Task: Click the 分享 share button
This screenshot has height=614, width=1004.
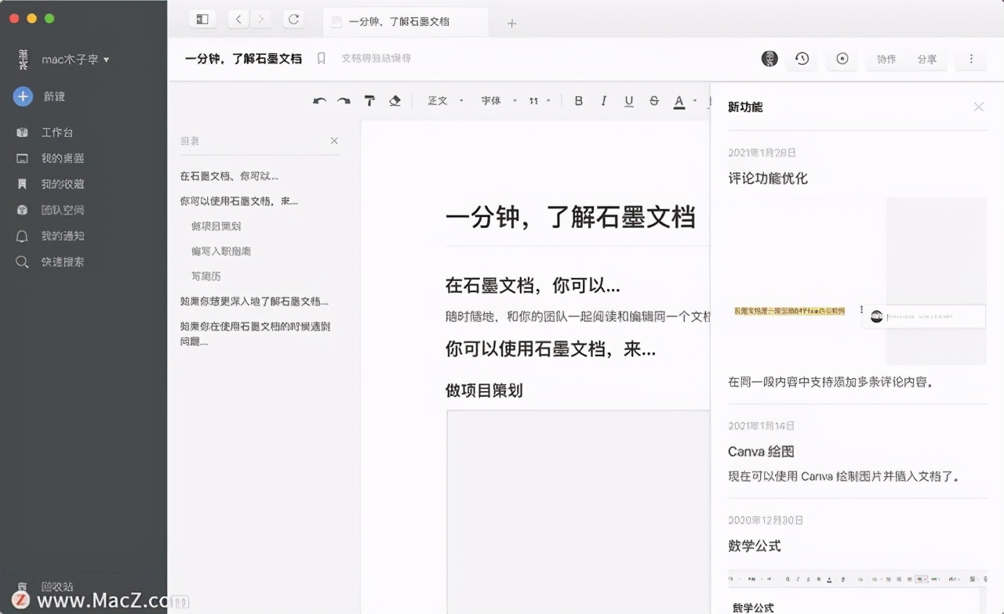Action: pos(928,58)
